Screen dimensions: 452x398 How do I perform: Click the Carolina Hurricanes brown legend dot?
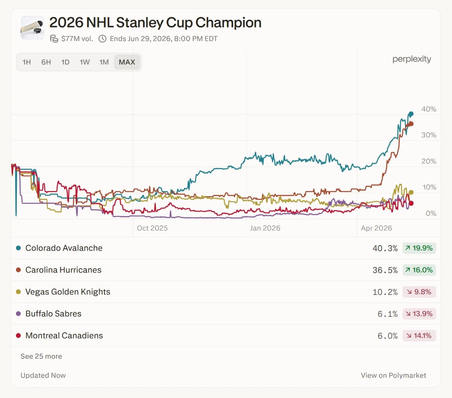click(18, 270)
